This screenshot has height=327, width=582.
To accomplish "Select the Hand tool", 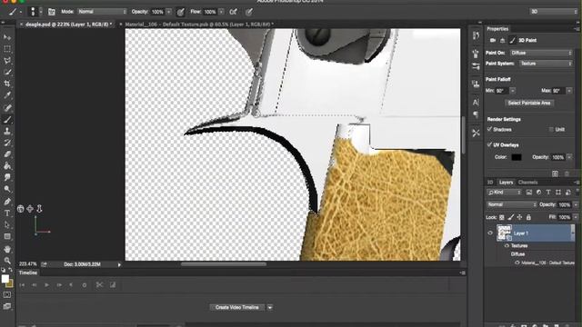I will click(x=7, y=249).
